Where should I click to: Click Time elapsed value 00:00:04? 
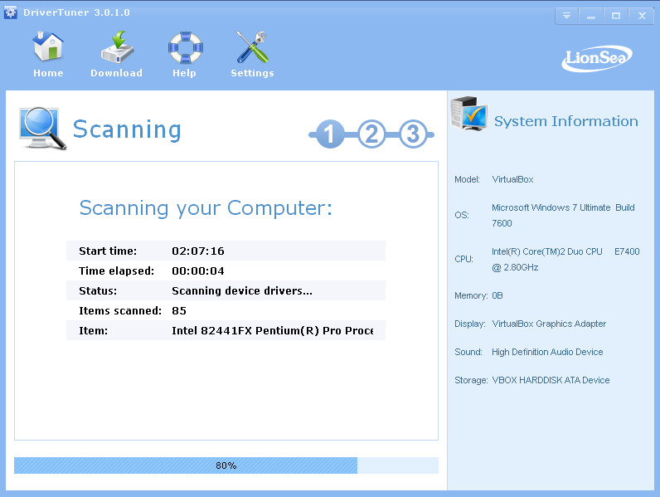198,270
